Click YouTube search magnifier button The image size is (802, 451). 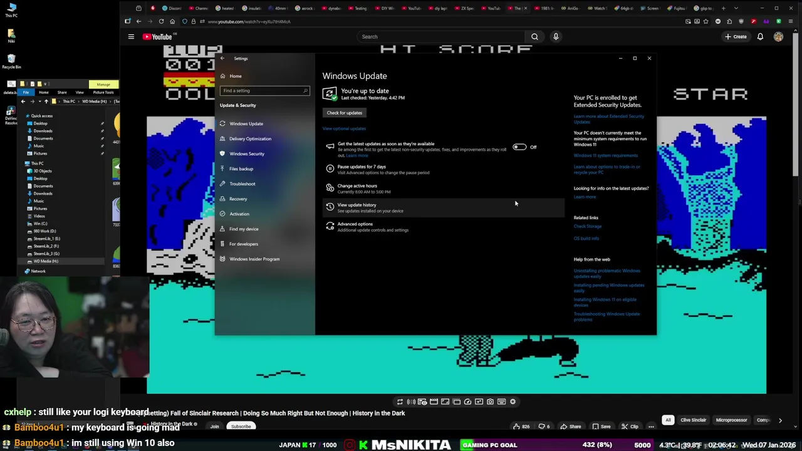(534, 37)
